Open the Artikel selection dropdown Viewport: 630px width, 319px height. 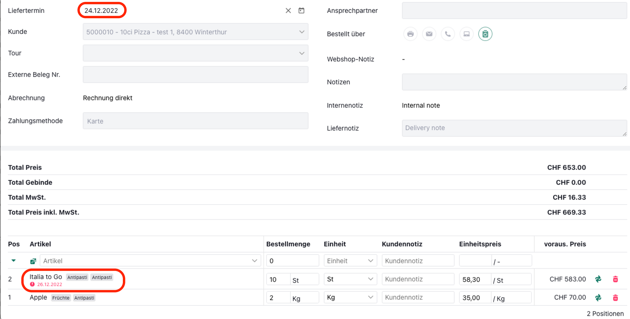click(150, 261)
